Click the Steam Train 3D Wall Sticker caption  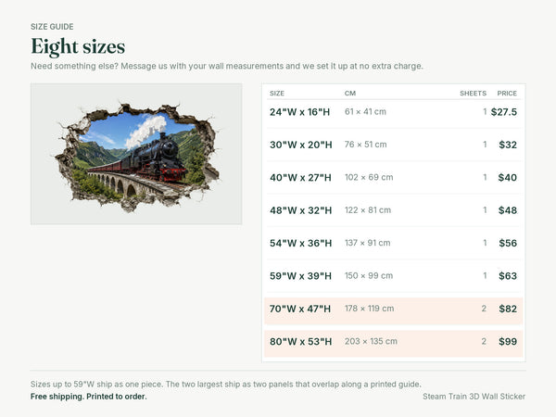474,397
